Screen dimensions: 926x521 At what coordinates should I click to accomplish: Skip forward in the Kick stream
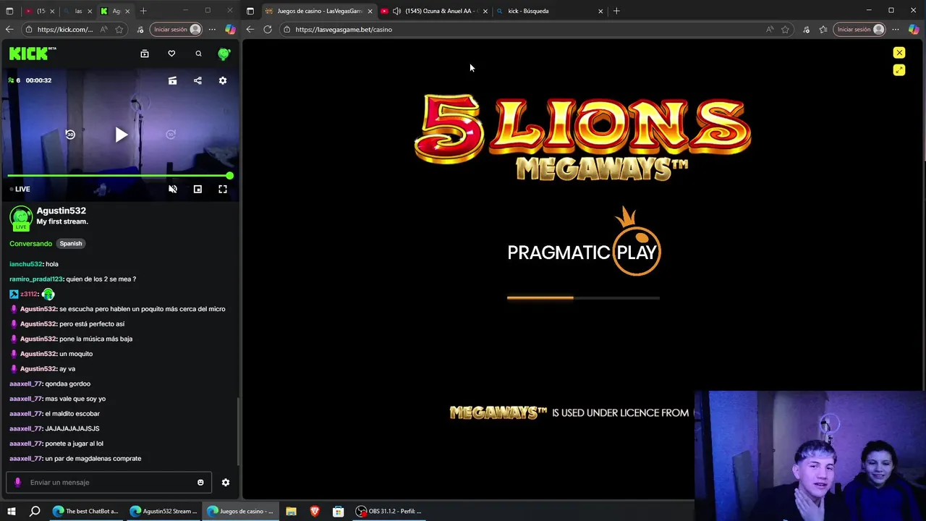(x=171, y=135)
